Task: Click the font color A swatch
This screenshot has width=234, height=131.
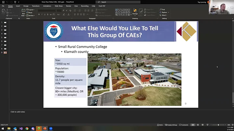Action: coord(69,15)
